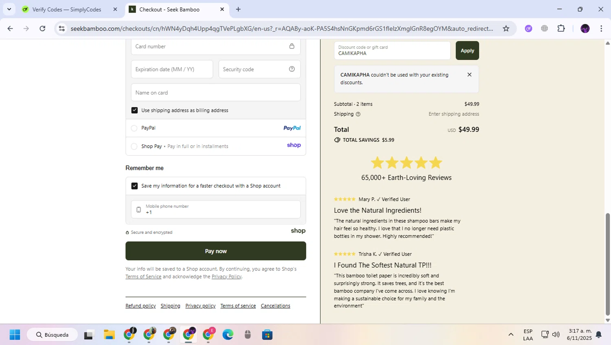Screen dimensions: 611x345
Task: Bookmark this page with the star icon
Action: [506, 29]
